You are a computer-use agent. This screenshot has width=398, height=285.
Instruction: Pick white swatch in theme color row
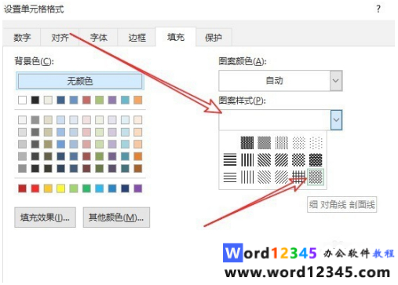point(22,100)
